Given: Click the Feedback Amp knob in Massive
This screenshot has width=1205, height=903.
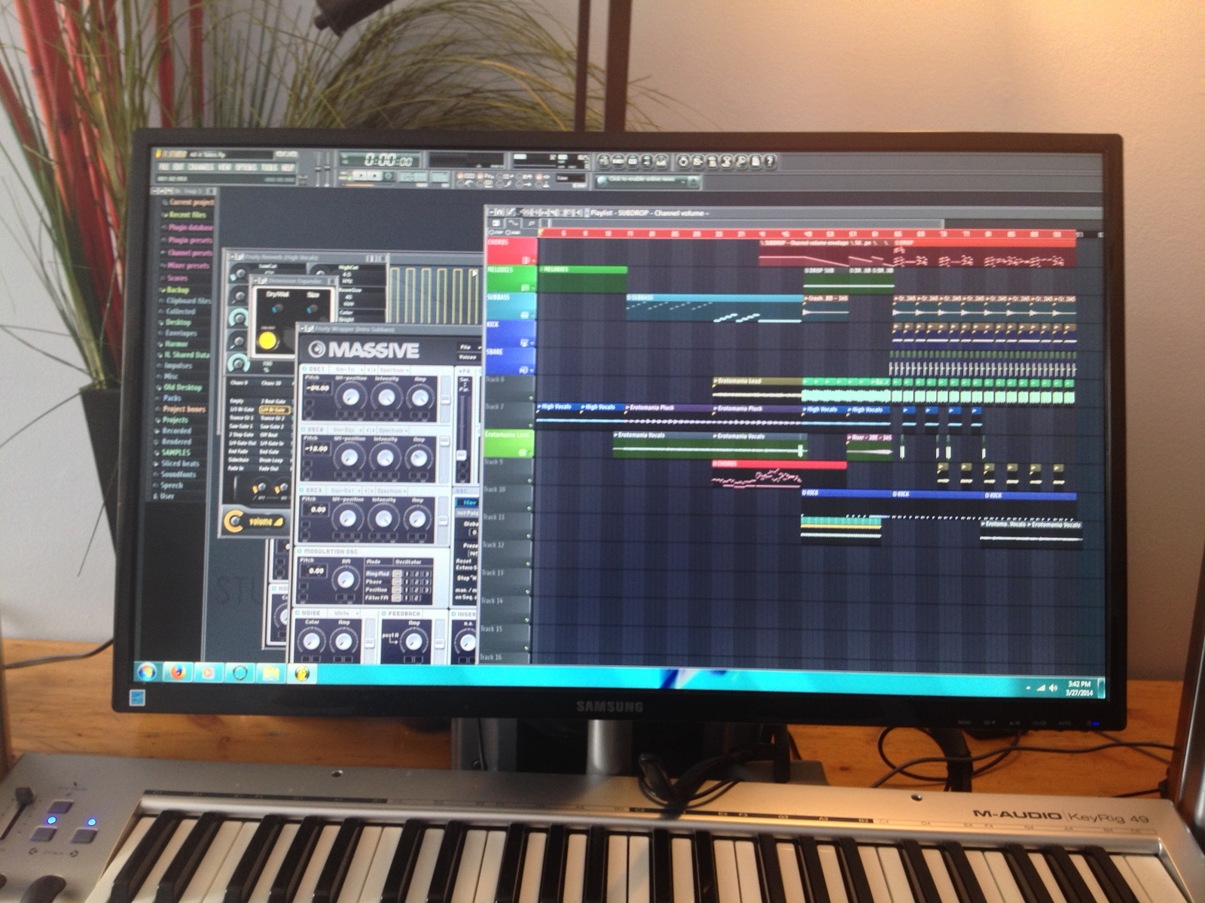Looking at the screenshot, I should click(413, 641).
